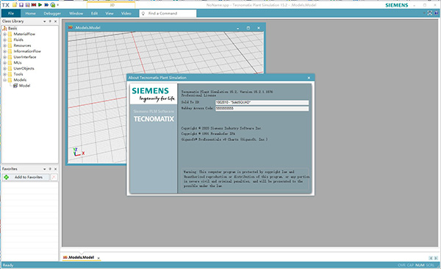Viewport: 441px width, 269px height.
Task: Close the Class Library panel
Action: click(55, 21)
